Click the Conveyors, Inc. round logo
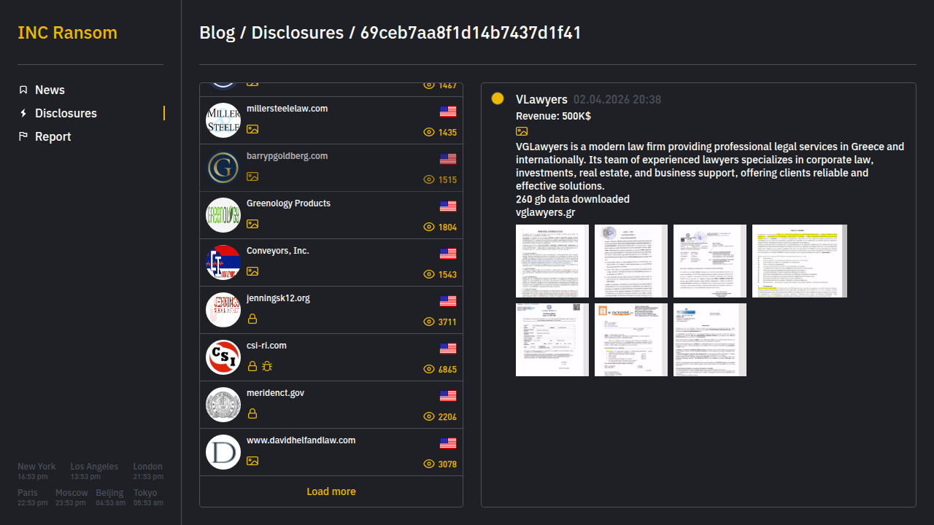The height and width of the screenshot is (525, 934). pos(223,262)
